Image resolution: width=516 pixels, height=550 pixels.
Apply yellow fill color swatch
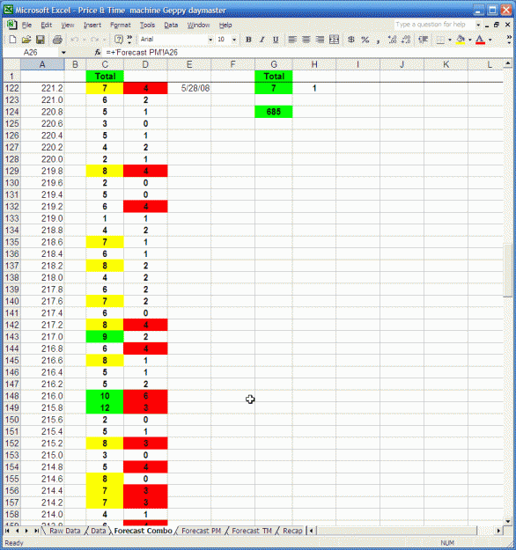461,40
